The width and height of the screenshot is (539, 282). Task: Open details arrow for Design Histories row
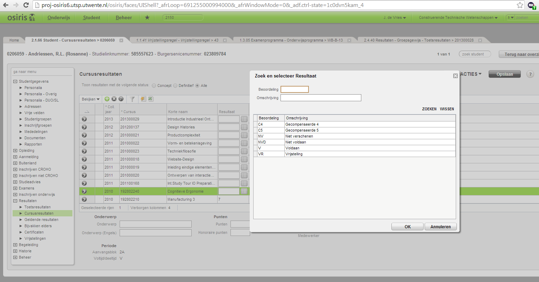coord(84,127)
